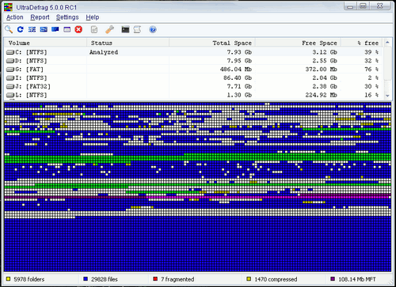This screenshot has height=287, width=396.
Task: Minimize the UltraDefrag window
Action: (350, 6)
